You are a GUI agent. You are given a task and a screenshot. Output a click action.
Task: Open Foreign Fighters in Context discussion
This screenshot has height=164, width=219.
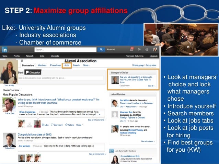132,117
